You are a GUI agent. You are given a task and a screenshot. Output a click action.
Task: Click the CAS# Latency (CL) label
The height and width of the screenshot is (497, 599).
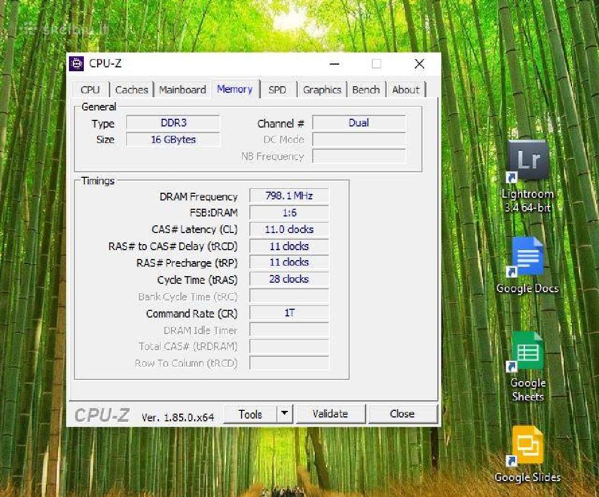coord(195,230)
